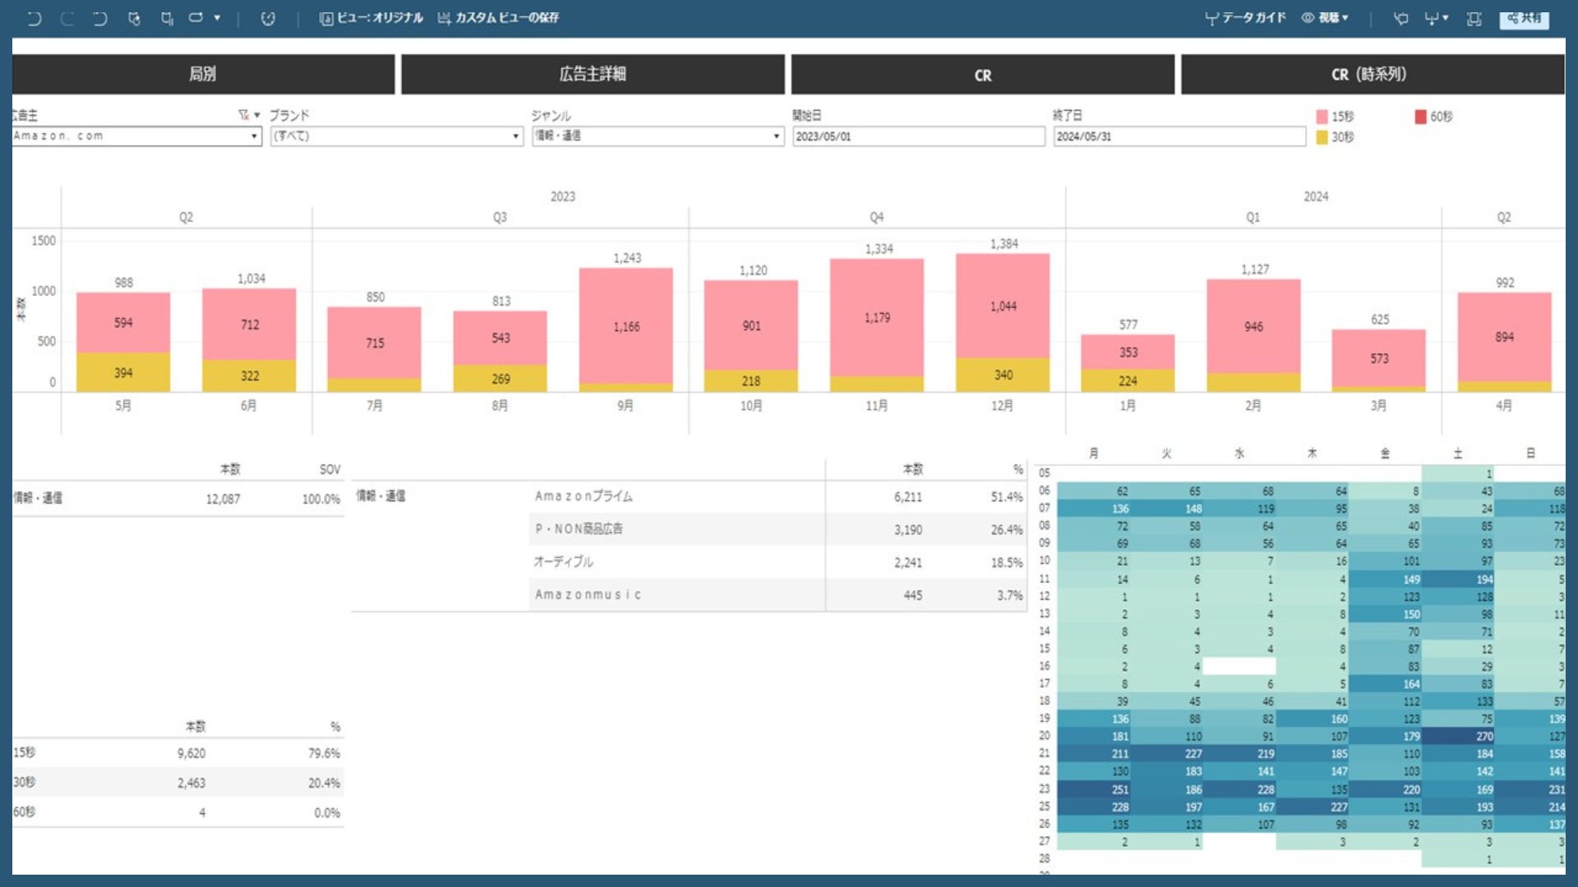1578x887 pixels.
Task: Enter full screen mode icon
Action: pyautogui.click(x=1474, y=18)
